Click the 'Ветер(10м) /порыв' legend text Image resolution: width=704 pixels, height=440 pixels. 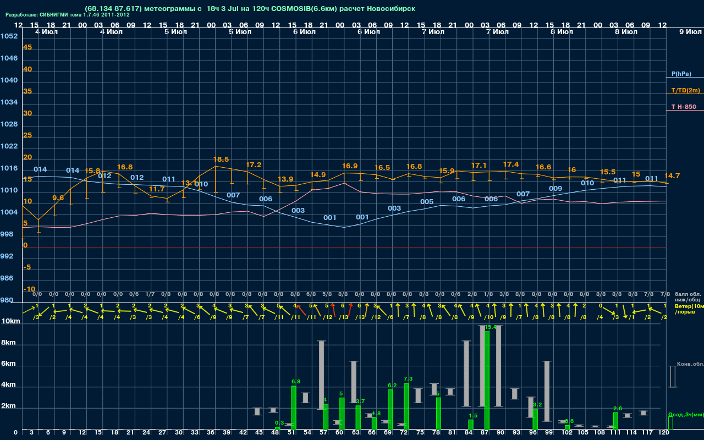[x=689, y=309]
